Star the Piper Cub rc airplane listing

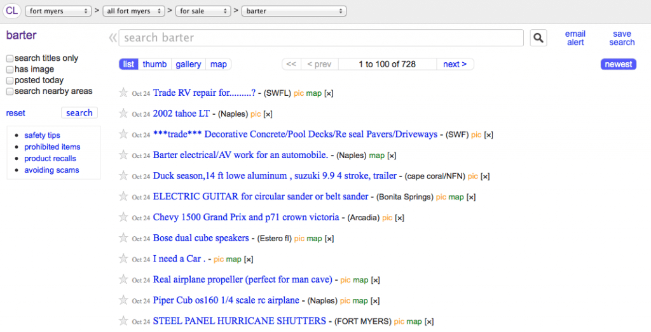click(x=123, y=300)
